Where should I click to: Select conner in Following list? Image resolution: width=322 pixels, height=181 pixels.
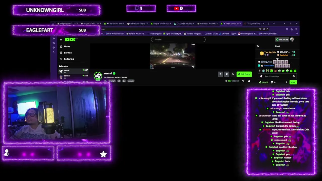click(73, 76)
